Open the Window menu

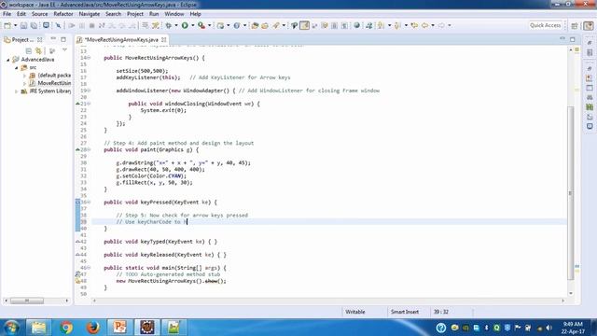[x=174, y=14]
